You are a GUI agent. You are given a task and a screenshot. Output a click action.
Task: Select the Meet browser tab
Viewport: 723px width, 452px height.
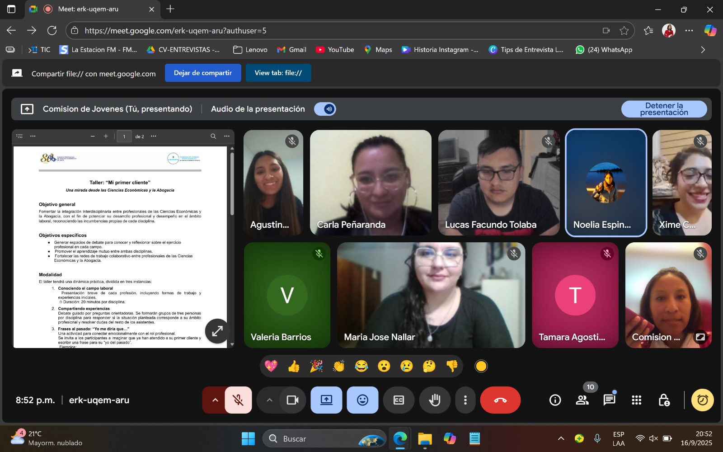(88, 9)
